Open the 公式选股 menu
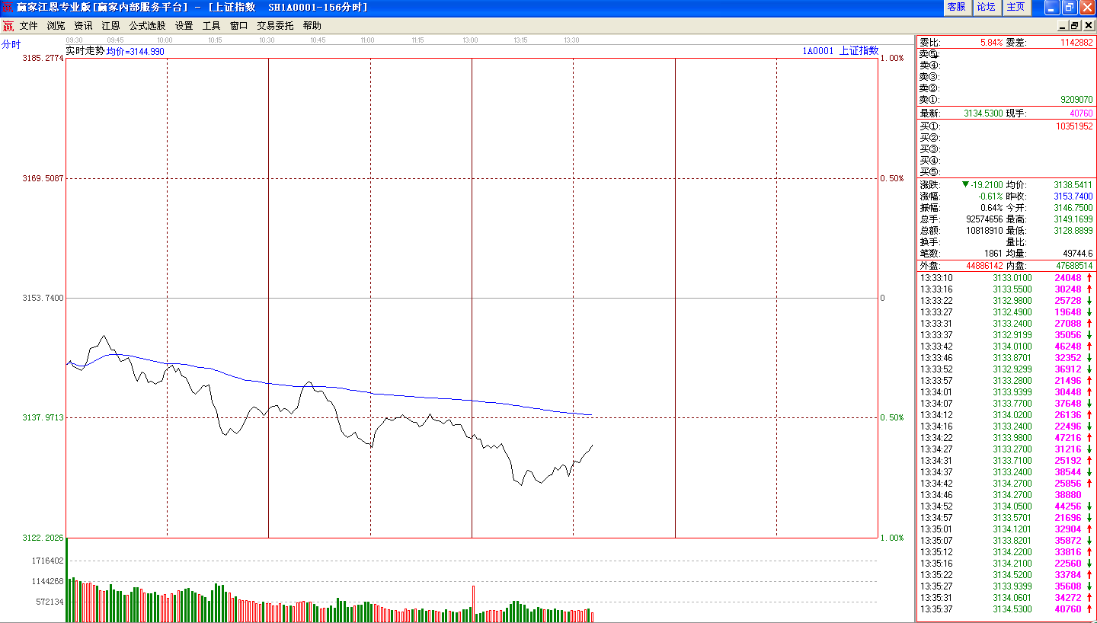Viewport: 1097px width, 623px height. click(x=147, y=26)
